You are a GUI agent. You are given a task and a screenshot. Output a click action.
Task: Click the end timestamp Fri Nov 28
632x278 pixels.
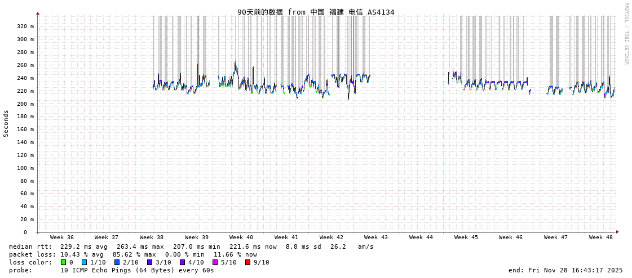[565, 270]
